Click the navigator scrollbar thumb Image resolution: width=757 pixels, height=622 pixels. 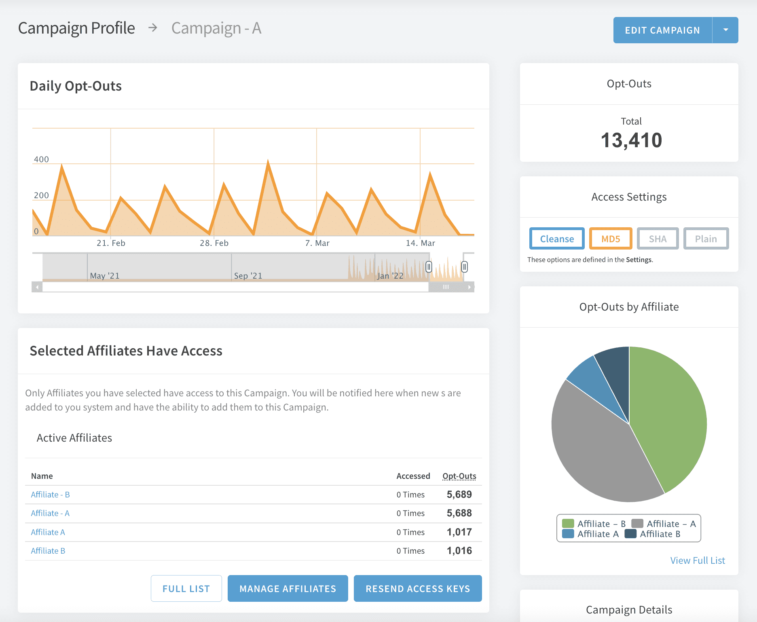point(446,287)
